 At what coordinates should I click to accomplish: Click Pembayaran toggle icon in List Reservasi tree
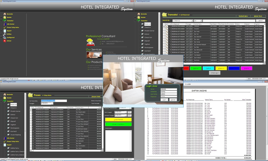(x=142, y=48)
